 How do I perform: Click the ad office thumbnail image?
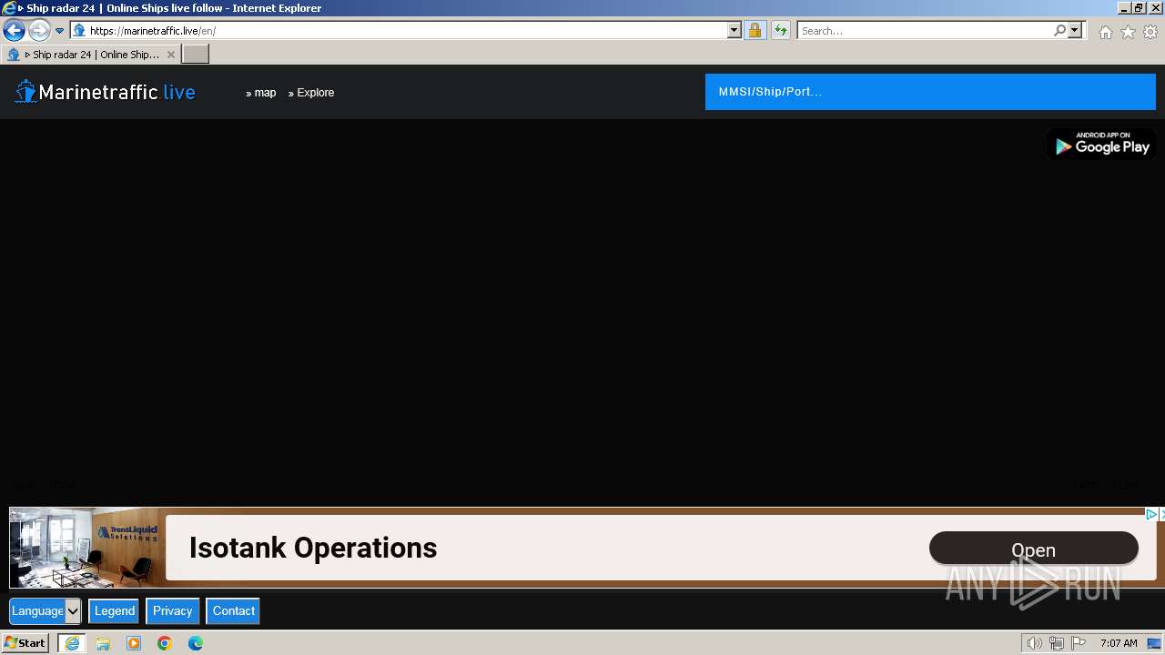click(88, 548)
